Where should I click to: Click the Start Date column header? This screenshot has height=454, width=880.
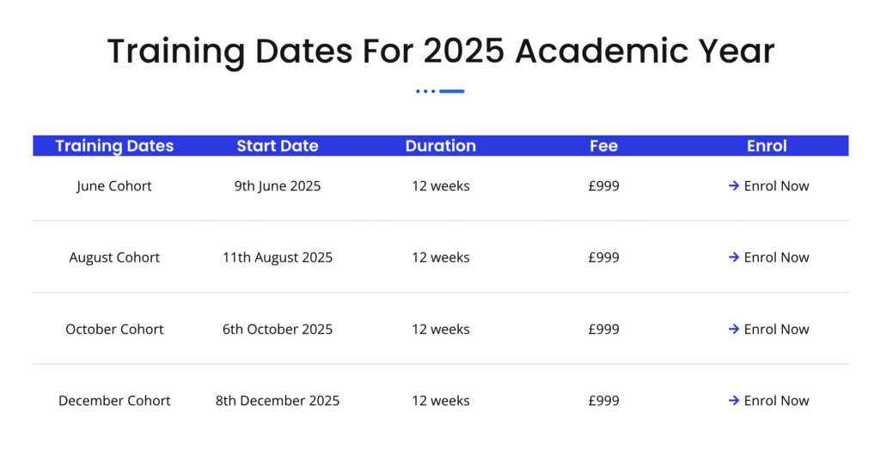tap(278, 146)
